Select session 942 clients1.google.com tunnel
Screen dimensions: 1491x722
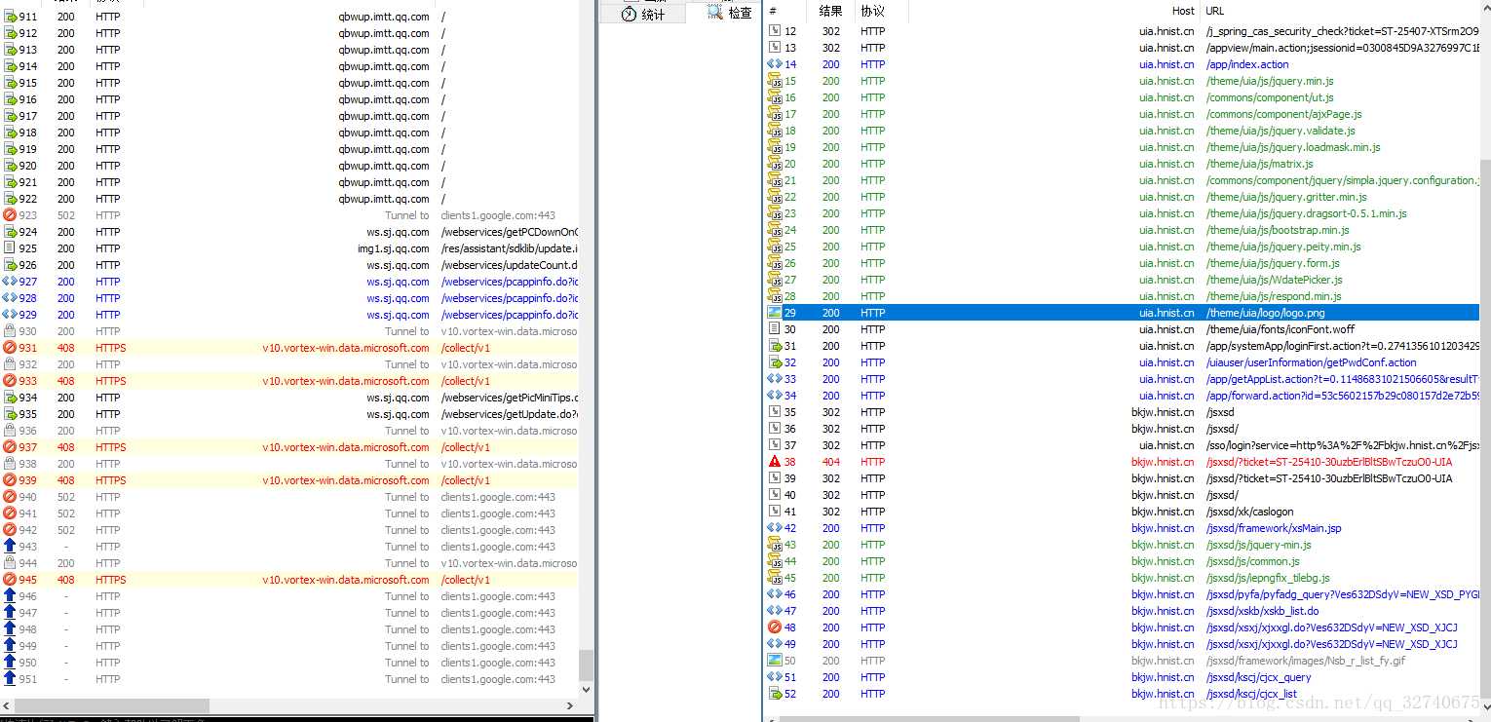[289, 530]
